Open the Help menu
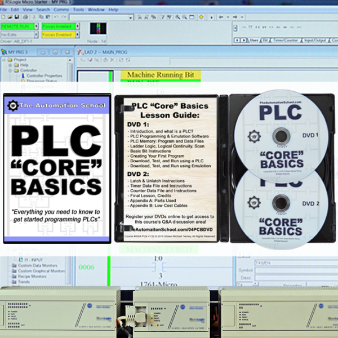The image size is (338, 338). (x=113, y=10)
